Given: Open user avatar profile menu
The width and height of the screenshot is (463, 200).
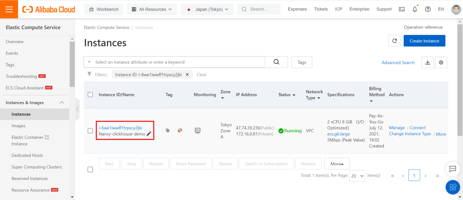Looking at the screenshot, I should tap(456, 9).
